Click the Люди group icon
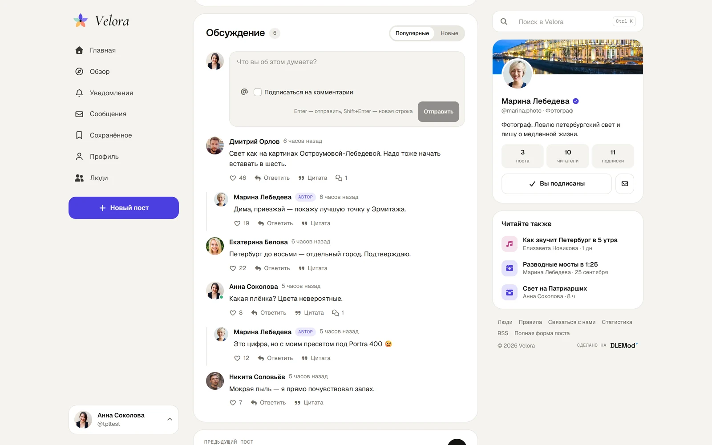The image size is (712, 445). tap(79, 178)
